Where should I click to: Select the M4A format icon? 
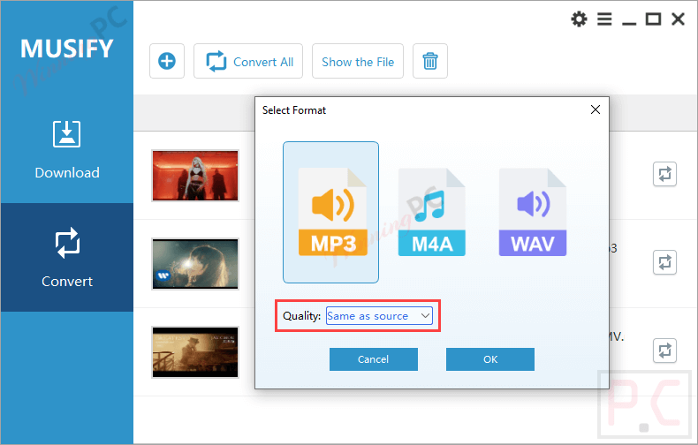click(432, 212)
